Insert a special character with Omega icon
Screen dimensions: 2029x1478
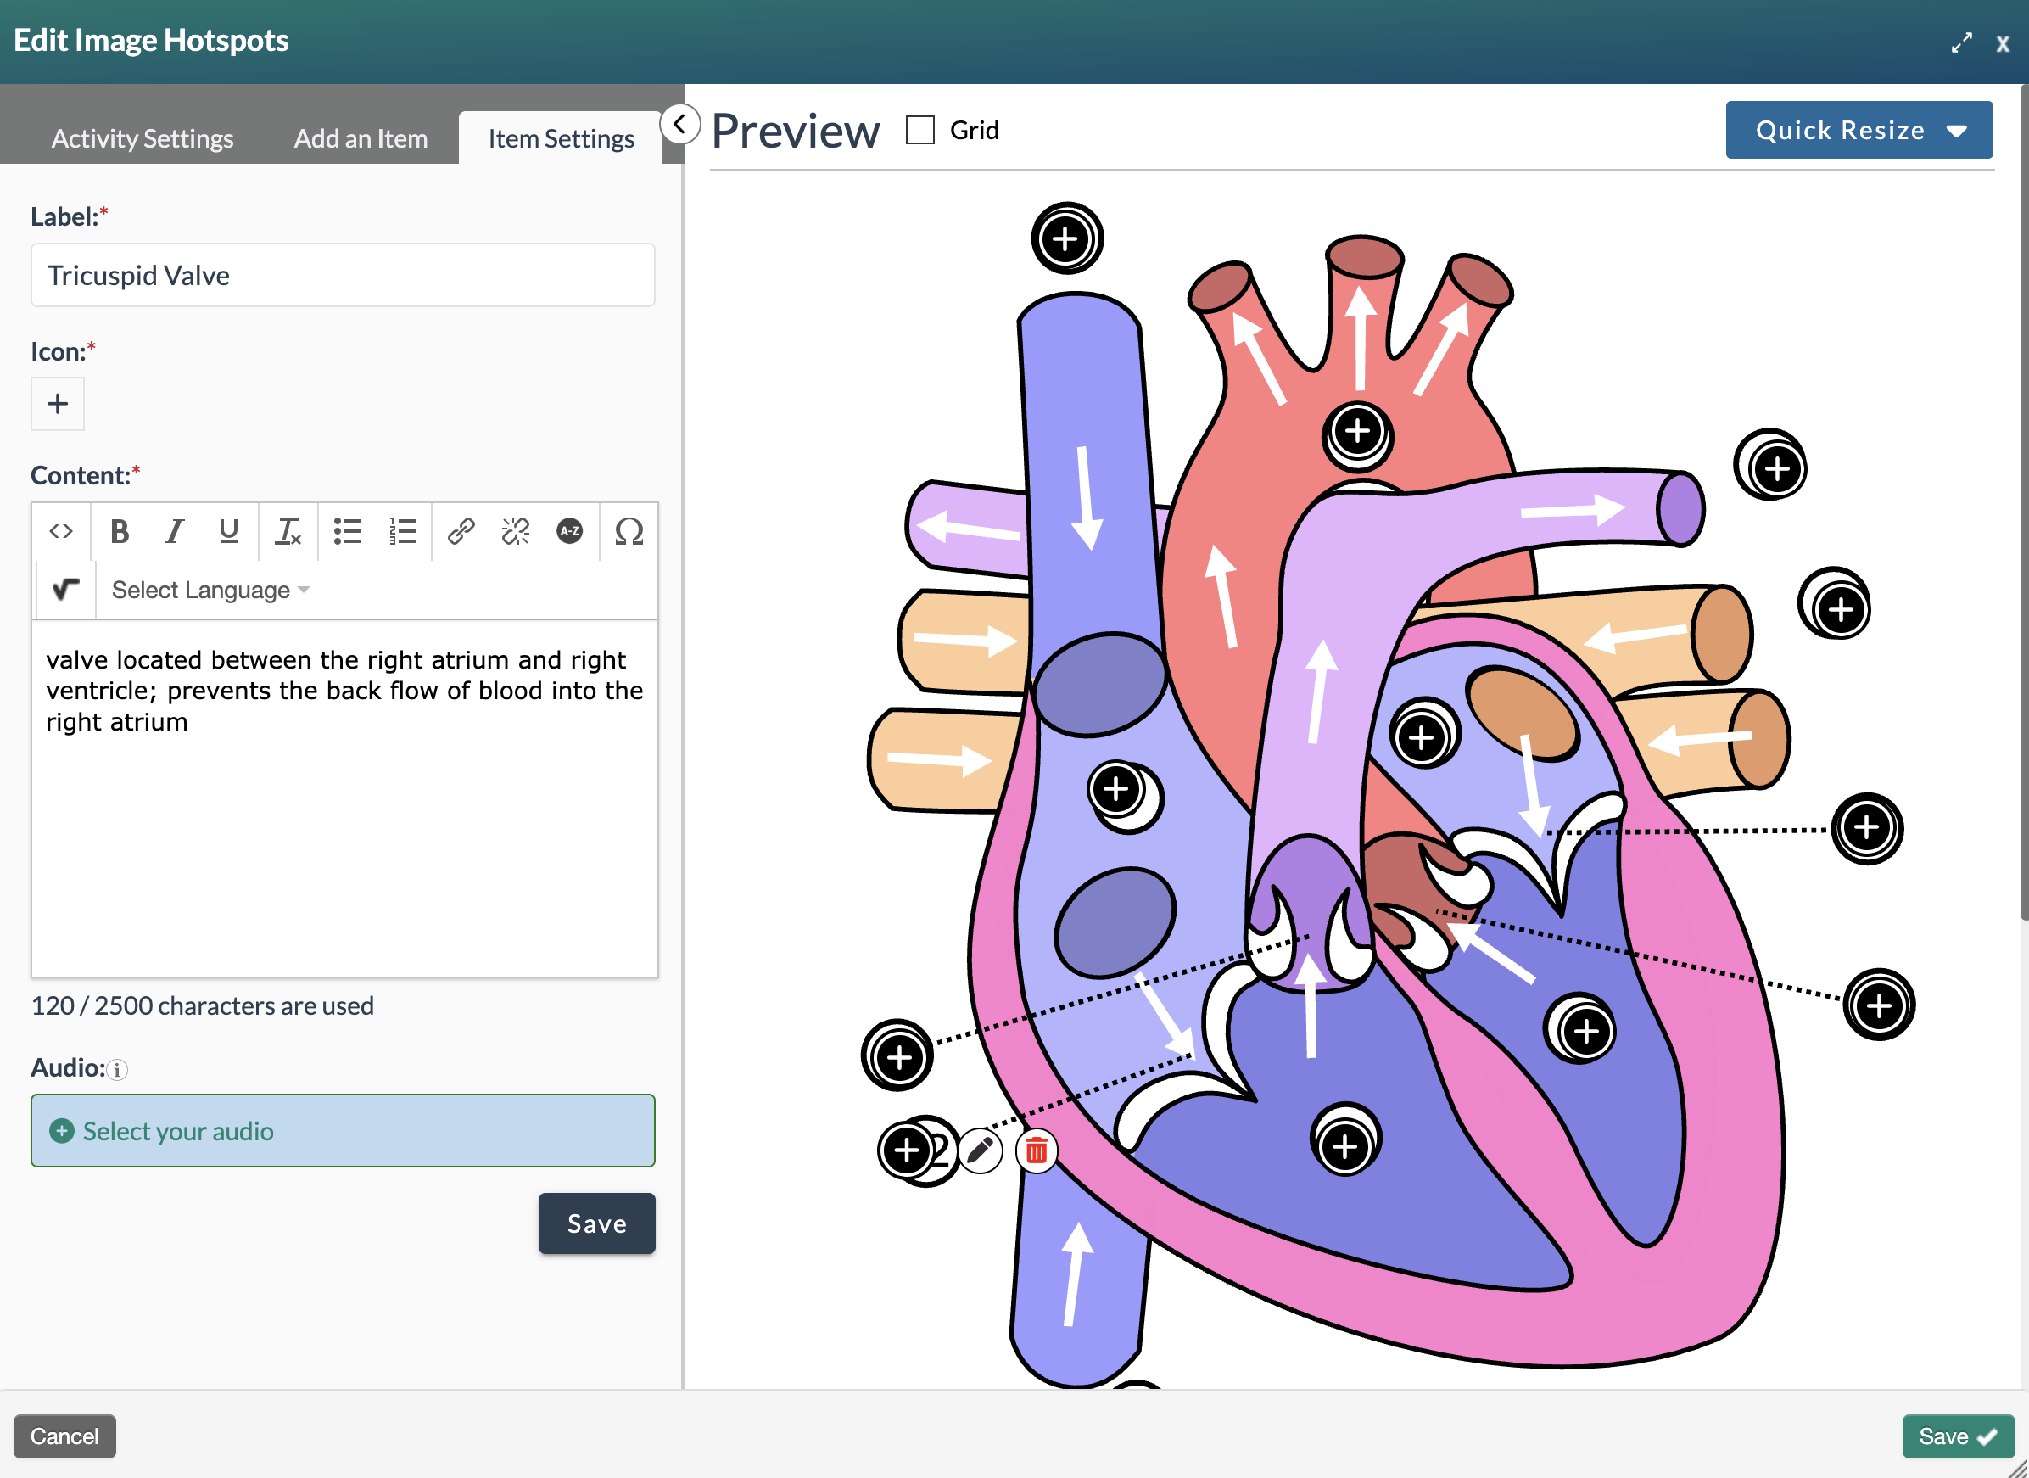pos(629,531)
